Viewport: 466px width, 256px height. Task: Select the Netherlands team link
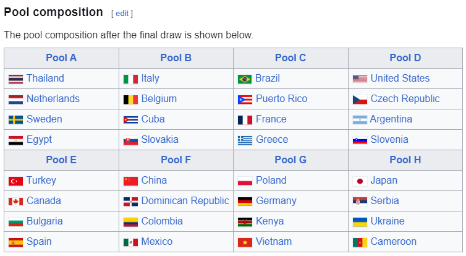(53, 99)
